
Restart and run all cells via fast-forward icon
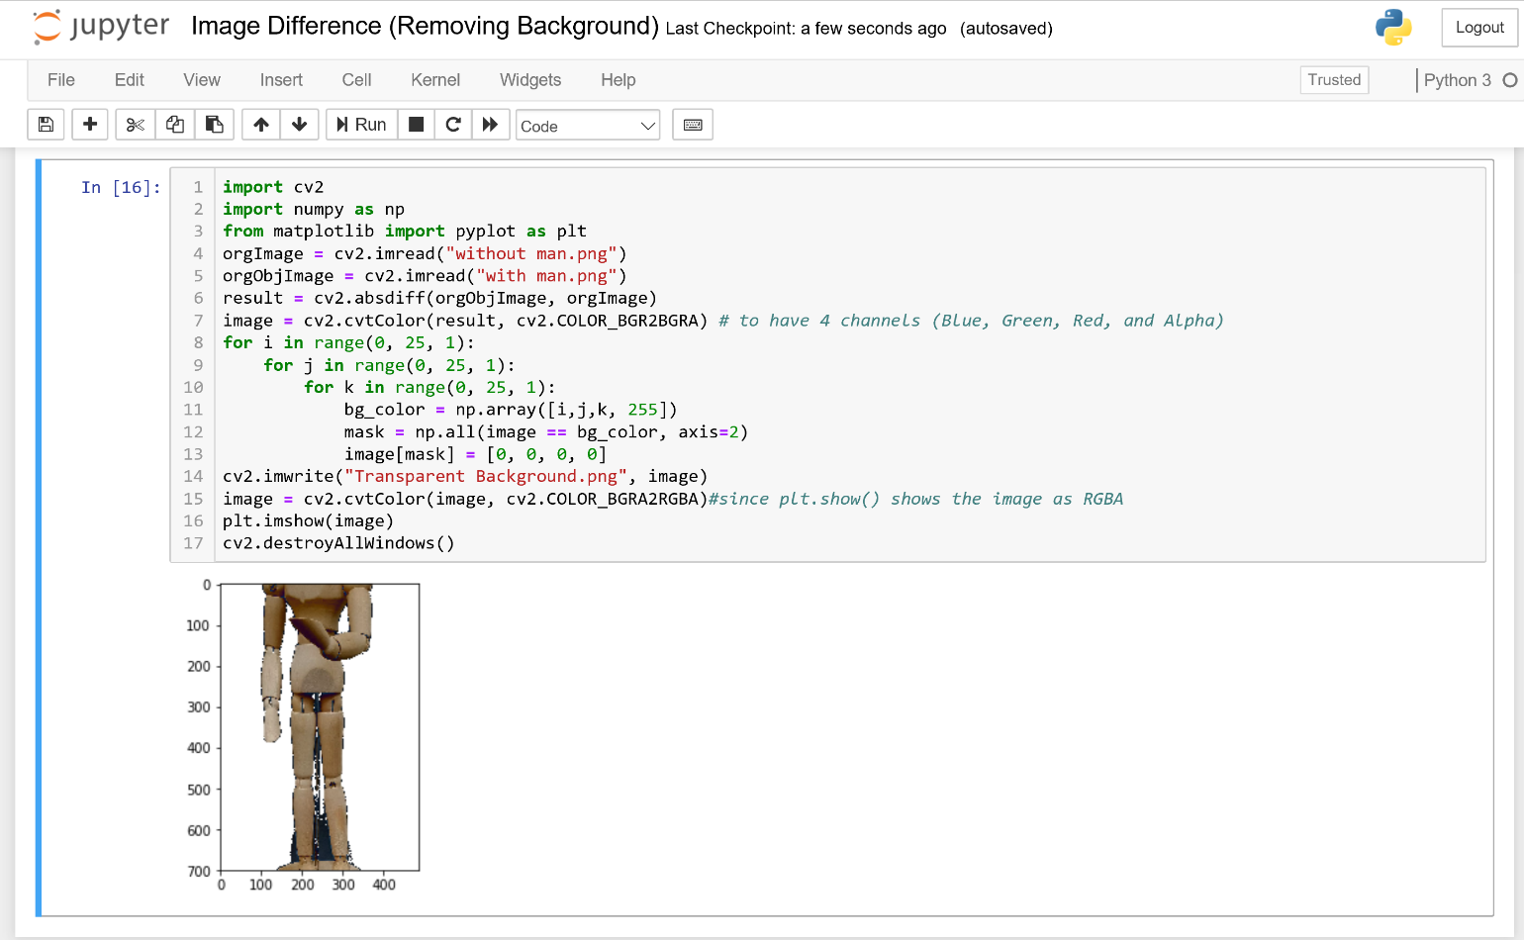tap(491, 124)
